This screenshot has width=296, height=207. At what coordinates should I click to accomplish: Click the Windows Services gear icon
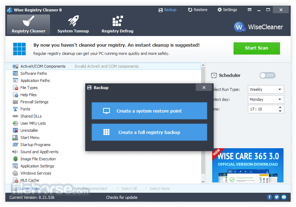pos(15,173)
